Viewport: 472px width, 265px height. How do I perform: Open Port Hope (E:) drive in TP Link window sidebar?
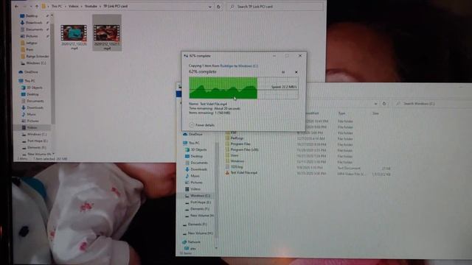[38, 141]
